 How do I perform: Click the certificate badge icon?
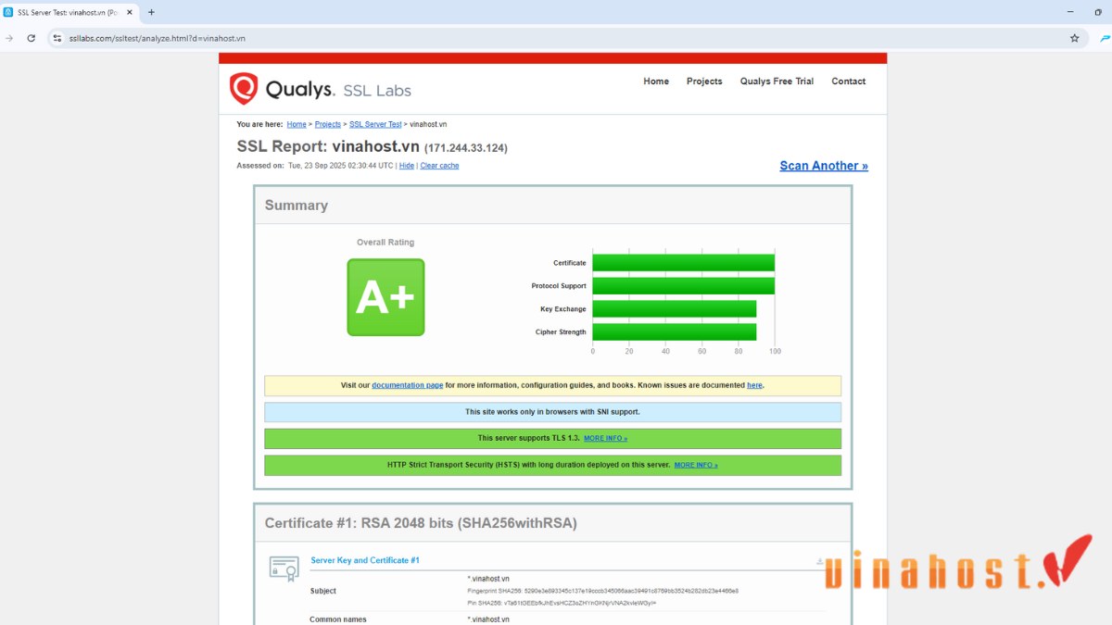tap(284, 568)
